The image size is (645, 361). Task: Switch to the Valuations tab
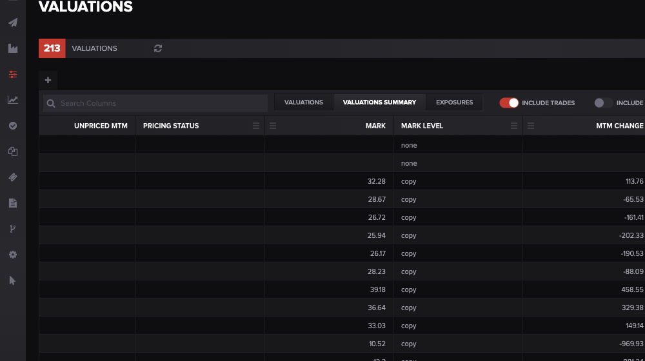click(304, 102)
